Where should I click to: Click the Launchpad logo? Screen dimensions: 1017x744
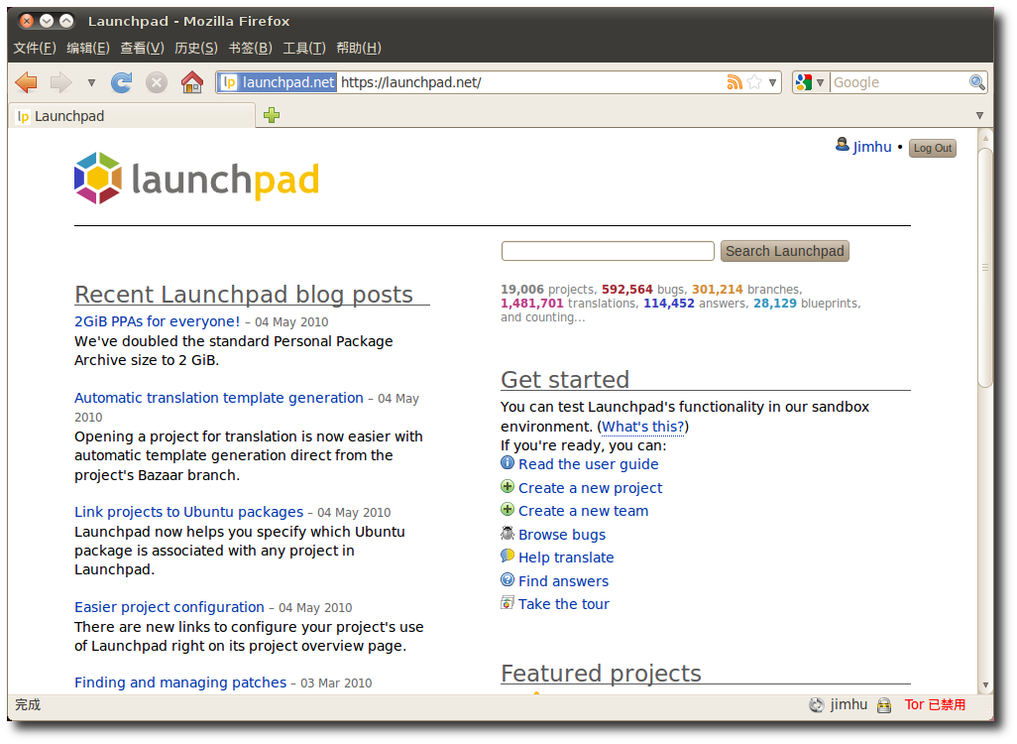(x=196, y=178)
